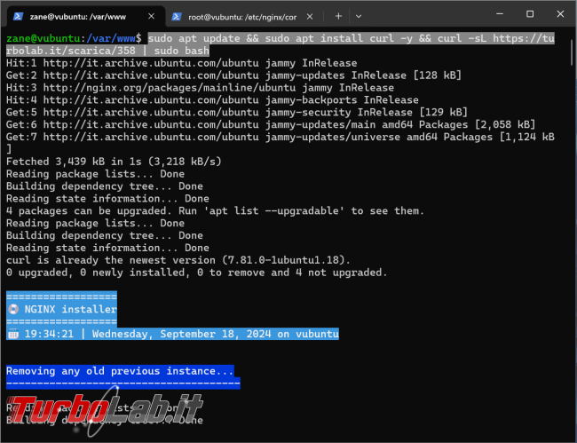The height and width of the screenshot is (443, 577).
Task: Minimize the terminal window
Action: pos(500,14)
